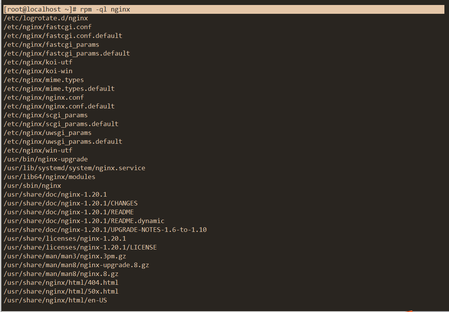The image size is (449, 312).
Task: Select the /etc/nginx/uwsgi_params line
Action: coord(48,133)
